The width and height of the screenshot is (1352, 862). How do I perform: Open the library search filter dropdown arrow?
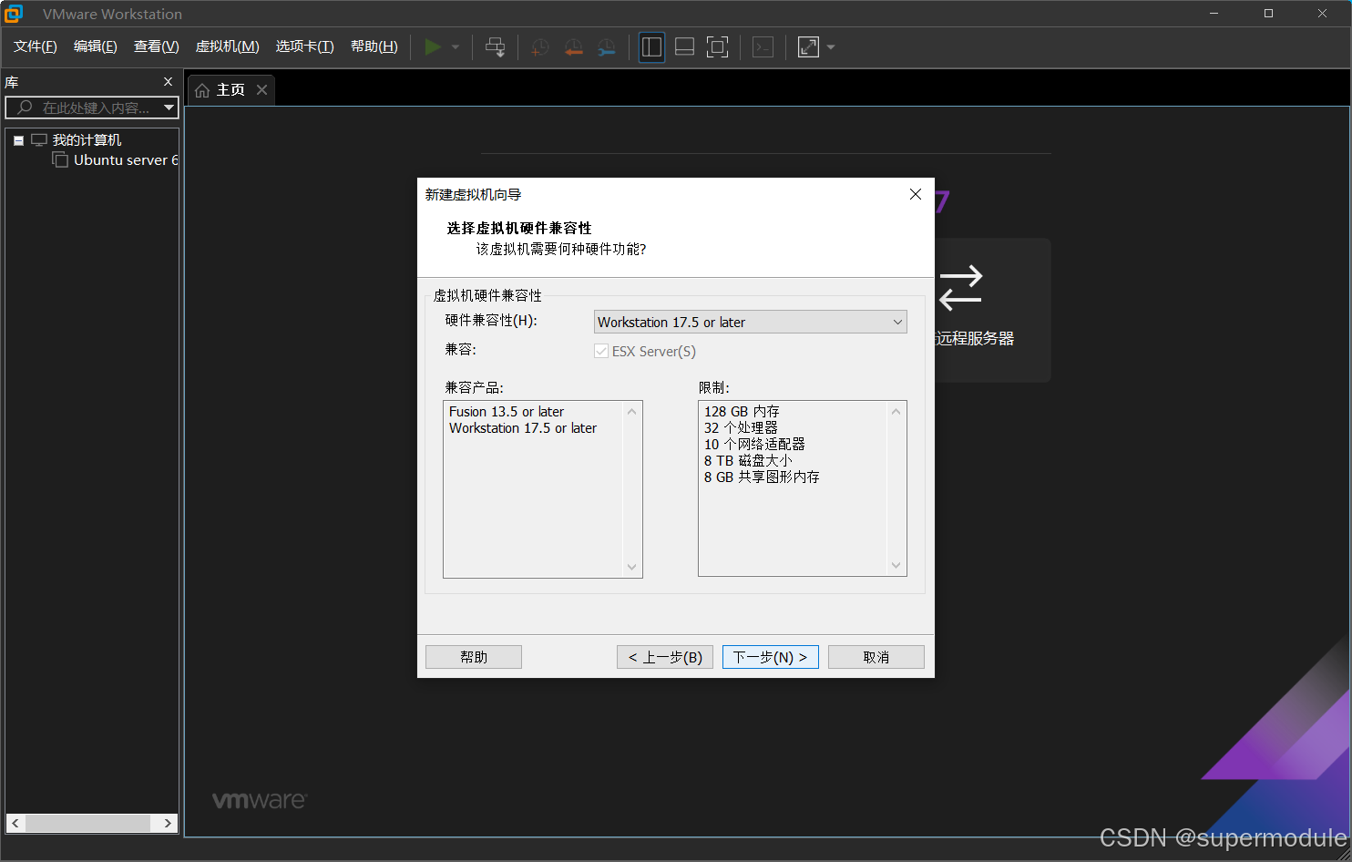(169, 108)
